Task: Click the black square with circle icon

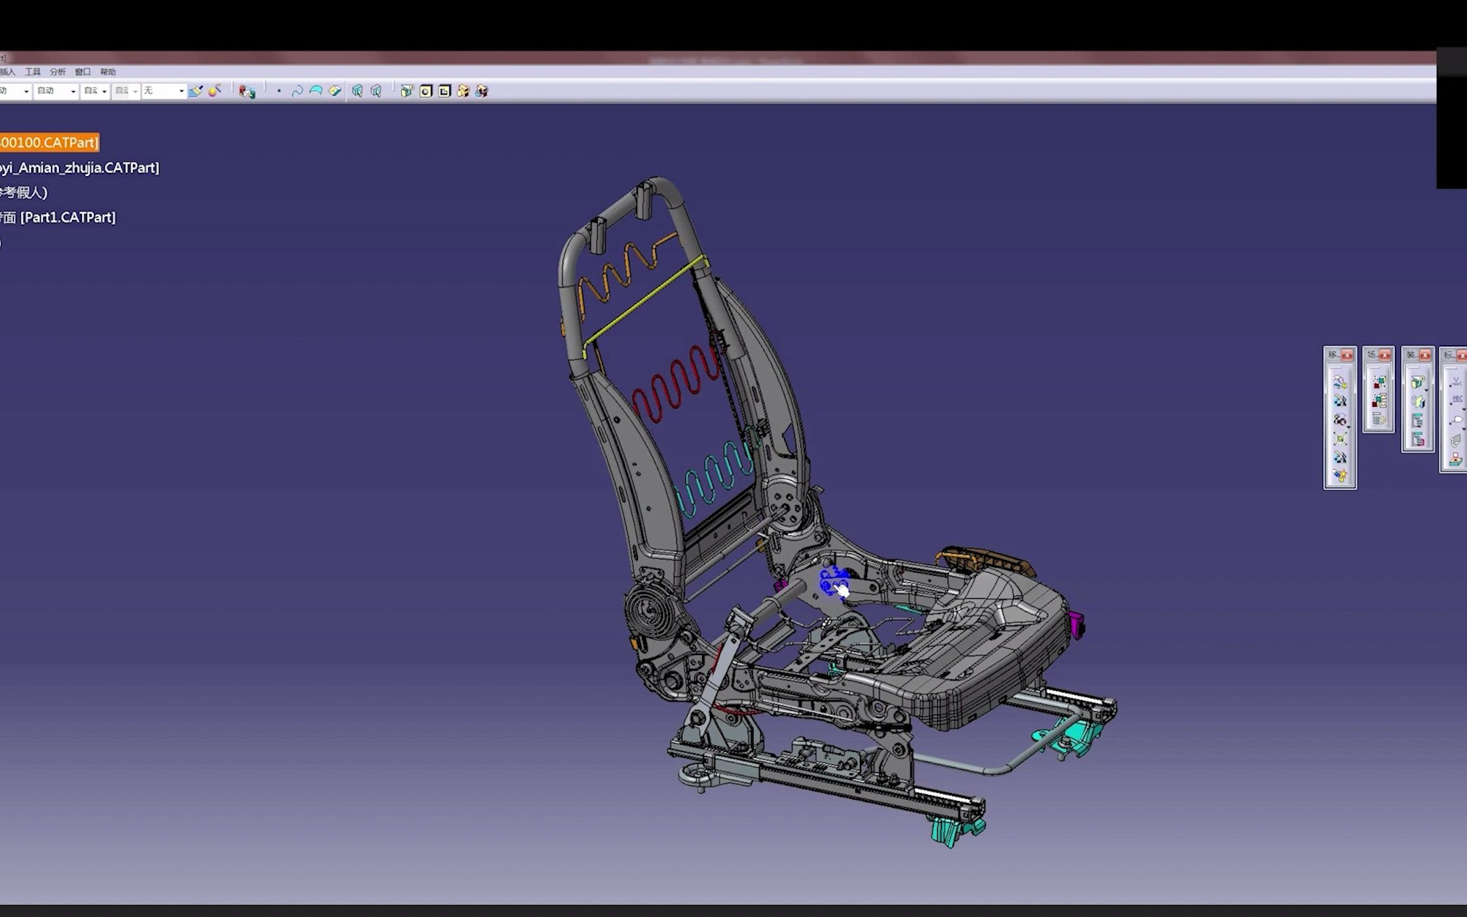Action: pos(426,91)
